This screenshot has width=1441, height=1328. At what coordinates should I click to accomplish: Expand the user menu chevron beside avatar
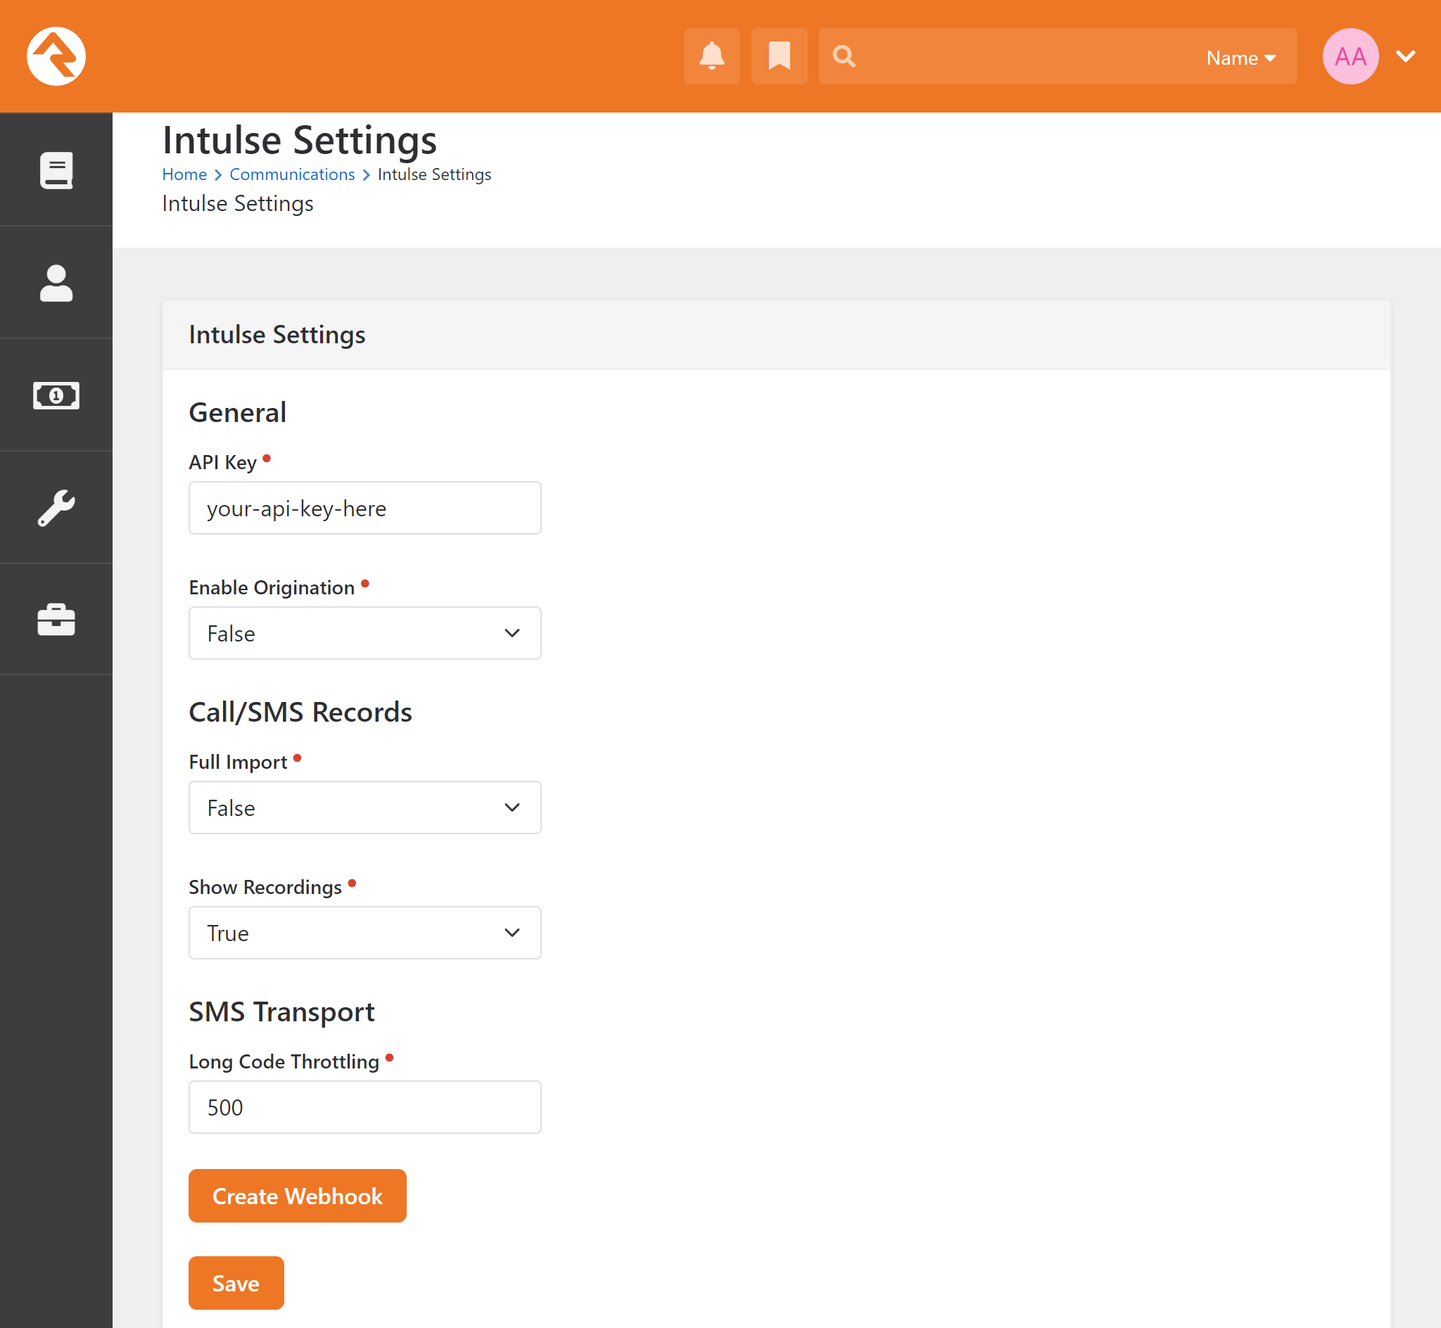pos(1405,56)
